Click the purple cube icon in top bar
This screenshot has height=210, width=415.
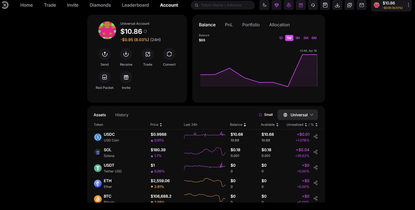click(x=288, y=5)
